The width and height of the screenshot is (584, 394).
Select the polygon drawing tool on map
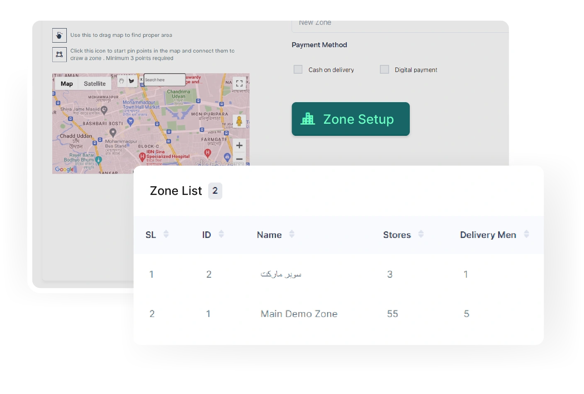tap(131, 81)
